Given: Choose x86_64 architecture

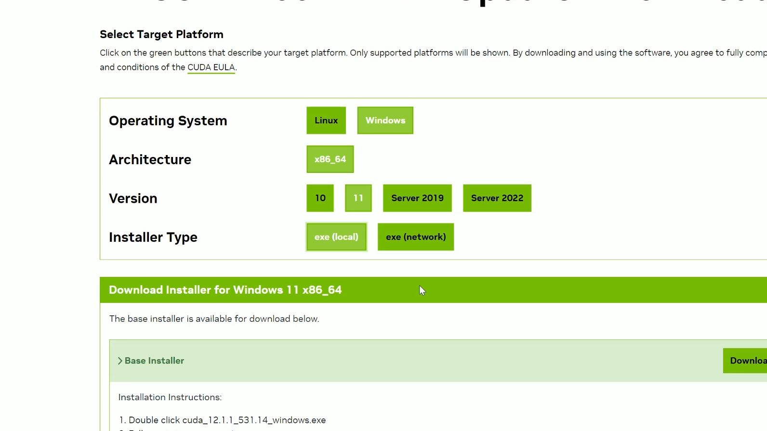Looking at the screenshot, I should click(330, 159).
